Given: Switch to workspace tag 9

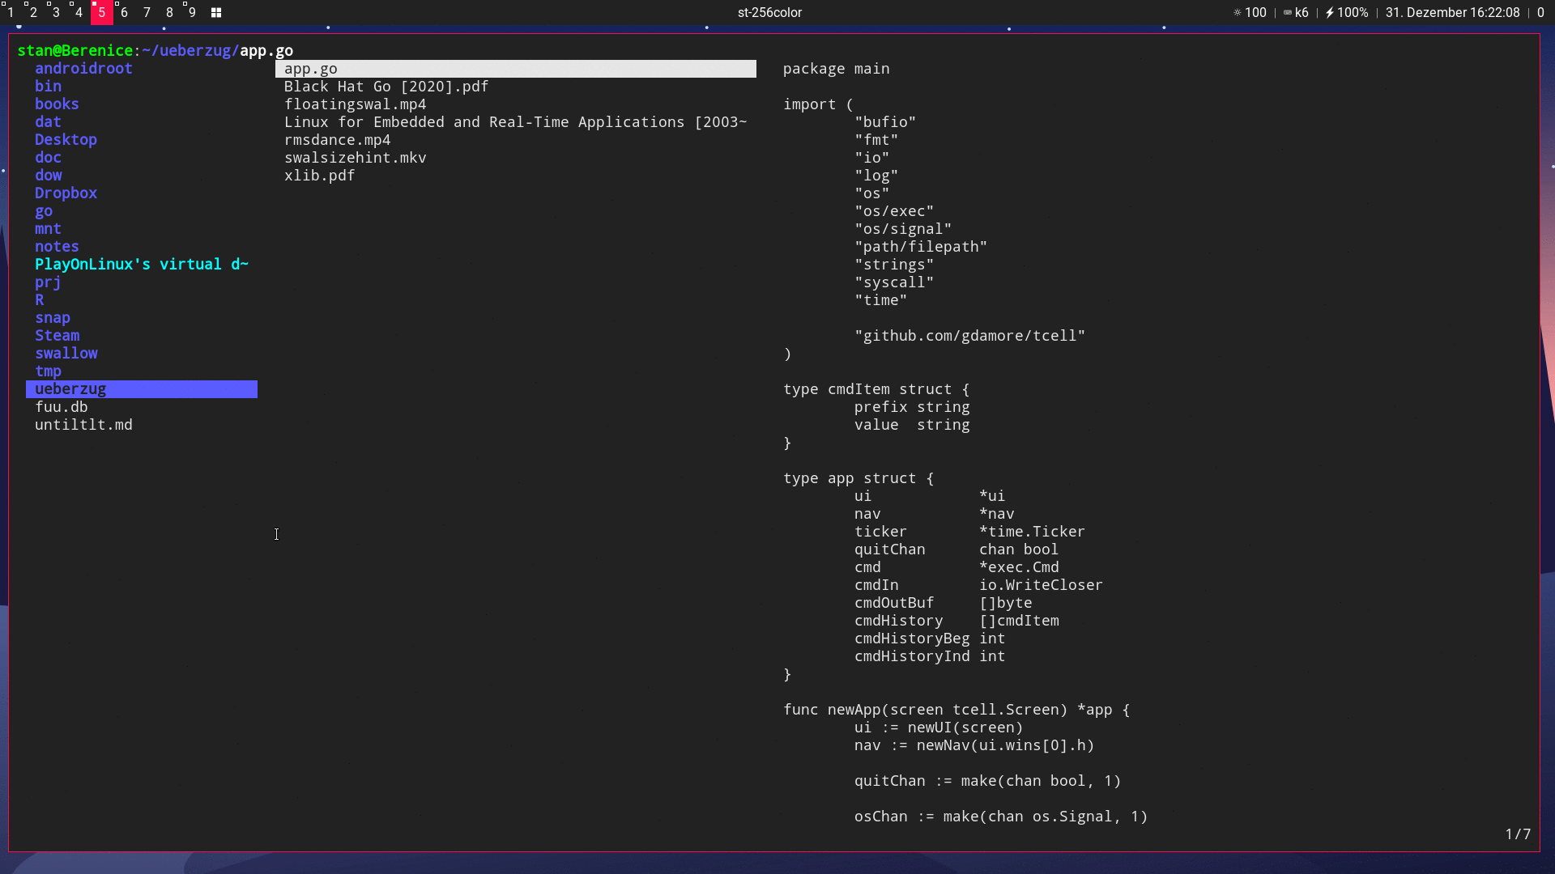Looking at the screenshot, I should coord(192,13).
